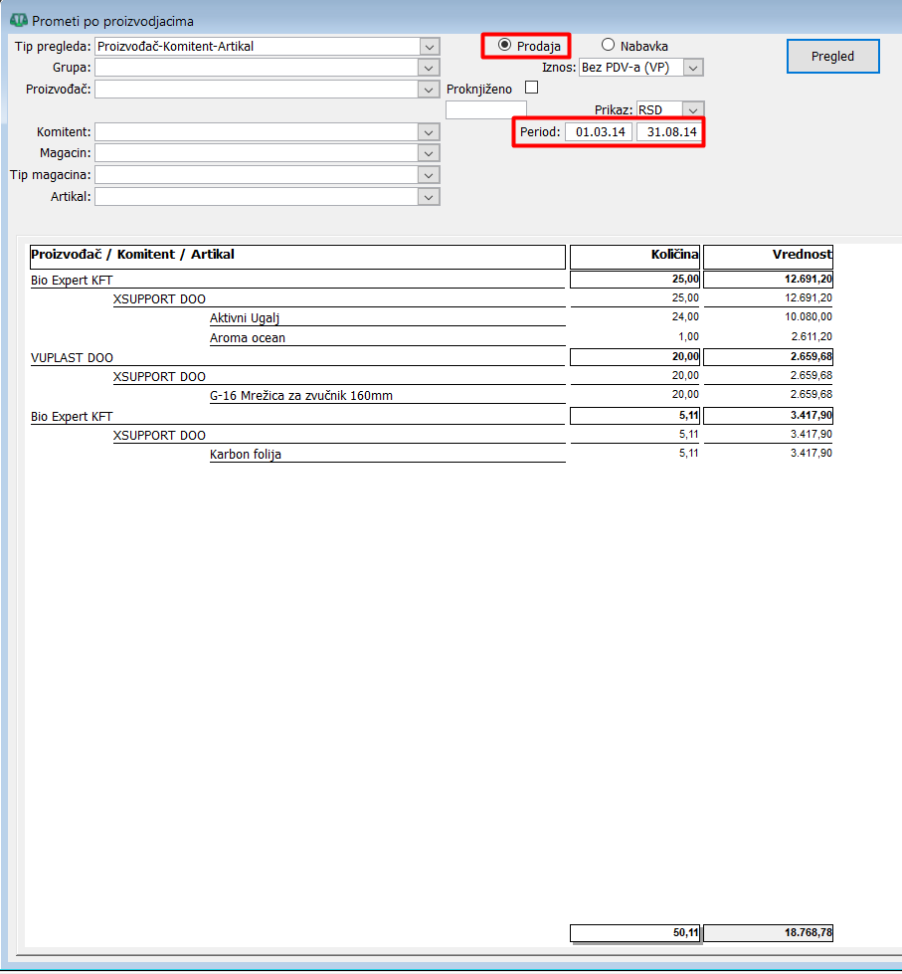Viewport: 902px width, 974px height.
Task: Tick the Proknjiženo checkbox
Action: [x=531, y=88]
